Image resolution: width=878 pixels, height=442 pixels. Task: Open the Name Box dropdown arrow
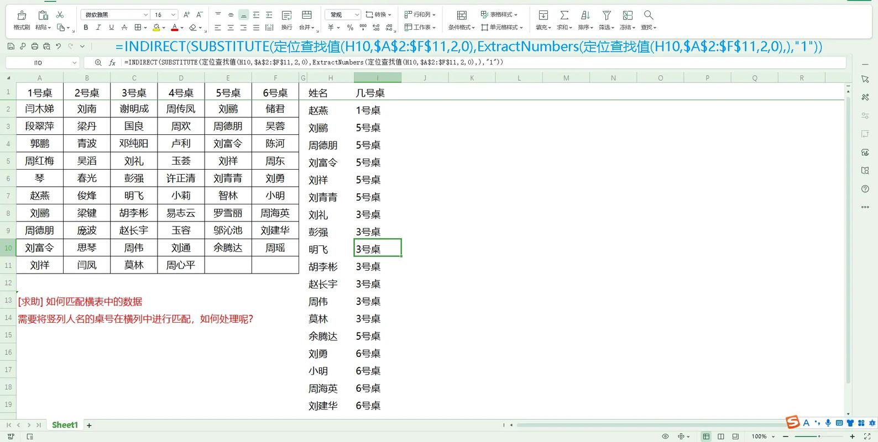[75, 63]
